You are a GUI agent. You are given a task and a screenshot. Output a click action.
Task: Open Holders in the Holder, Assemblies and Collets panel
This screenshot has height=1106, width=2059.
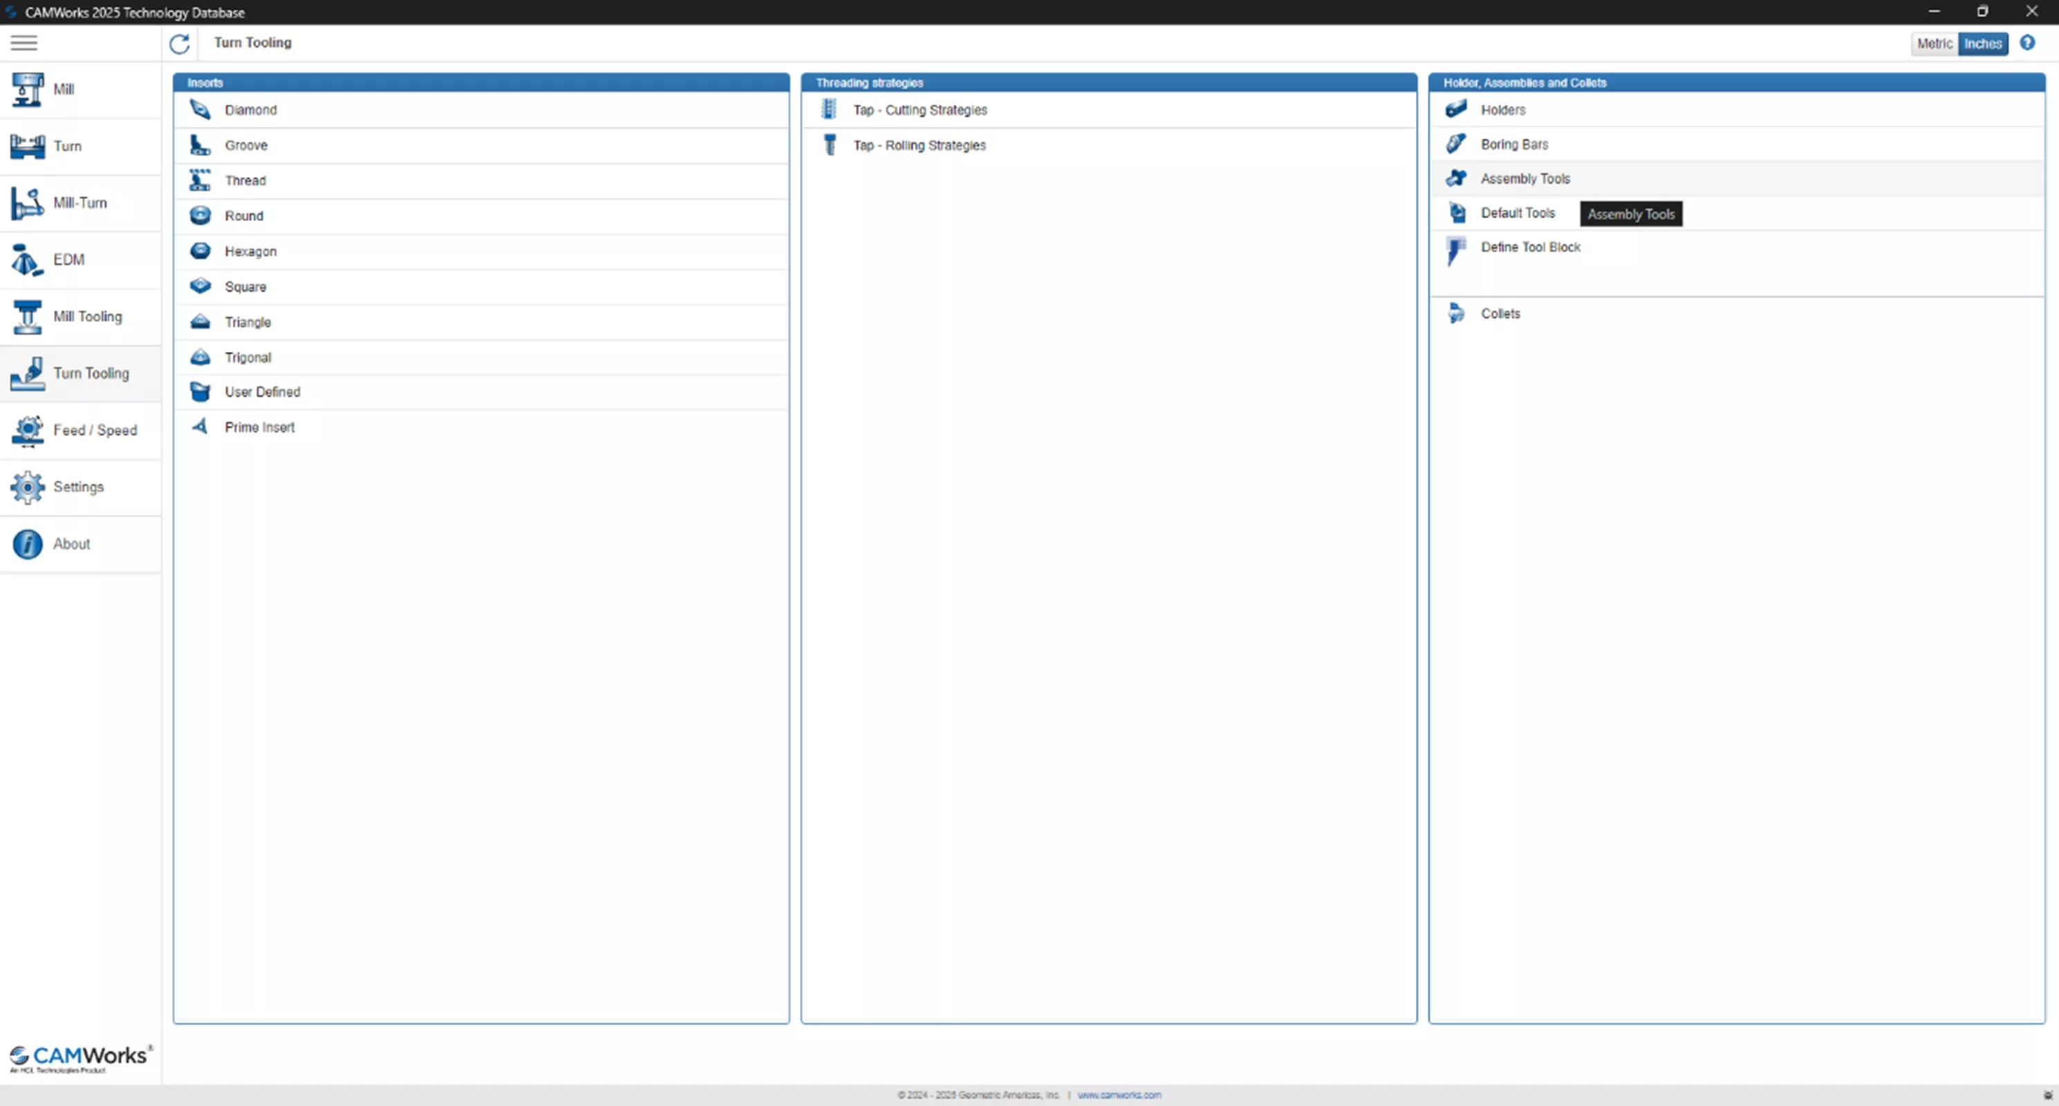tap(1504, 109)
